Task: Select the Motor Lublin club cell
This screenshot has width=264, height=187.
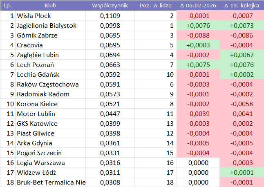Action: 50,114
